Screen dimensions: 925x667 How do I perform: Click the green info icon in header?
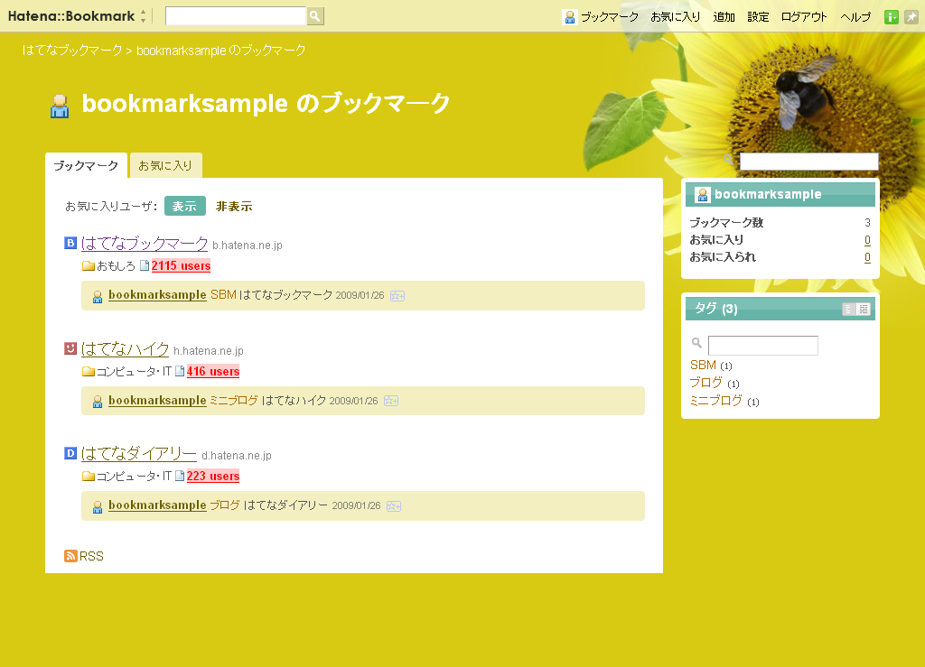[x=892, y=17]
